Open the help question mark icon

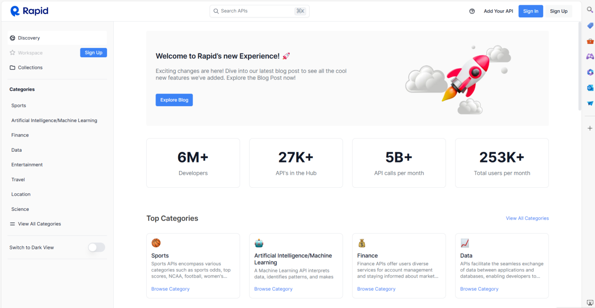coord(472,11)
